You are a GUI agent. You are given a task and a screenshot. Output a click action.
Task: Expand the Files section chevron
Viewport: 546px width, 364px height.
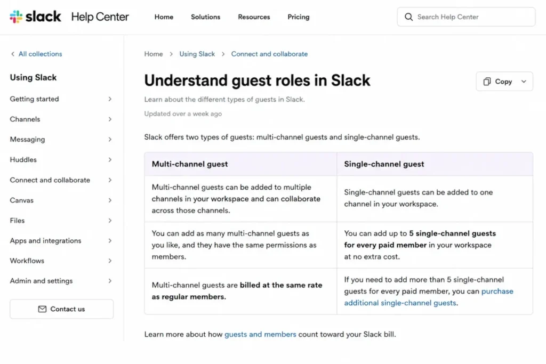[x=110, y=221]
